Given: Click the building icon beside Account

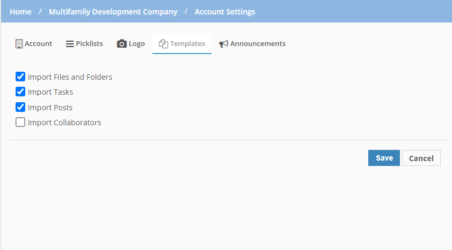Looking at the screenshot, I should pyautogui.click(x=19, y=44).
